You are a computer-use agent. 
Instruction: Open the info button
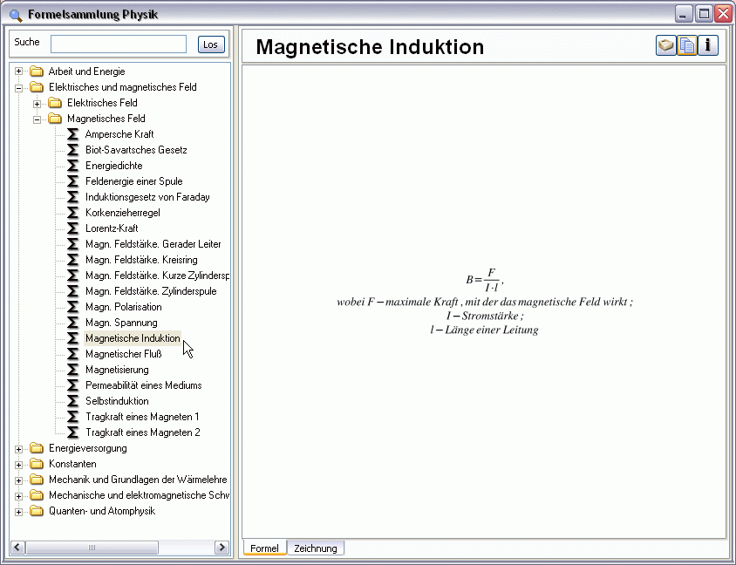pos(708,45)
